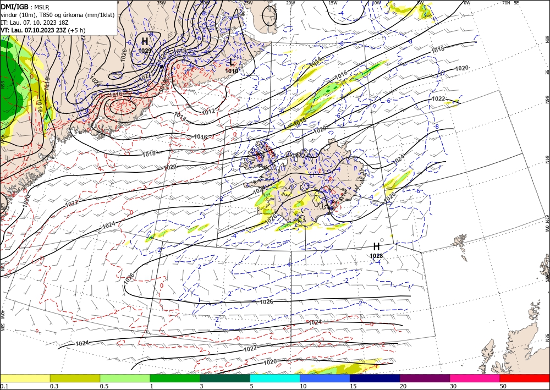The height and width of the screenshot is (390, 550).
Task: Click the blue 10 mm legend swatch
Action: click(325, 378)
